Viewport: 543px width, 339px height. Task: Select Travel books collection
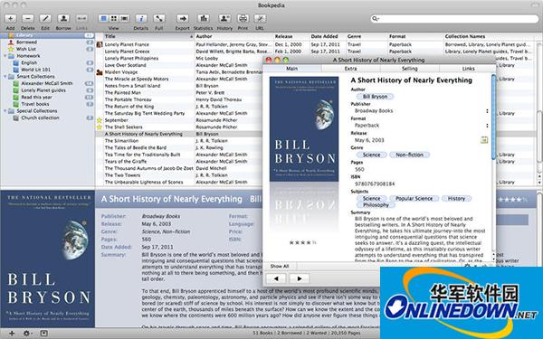click(x=47, y=104)
